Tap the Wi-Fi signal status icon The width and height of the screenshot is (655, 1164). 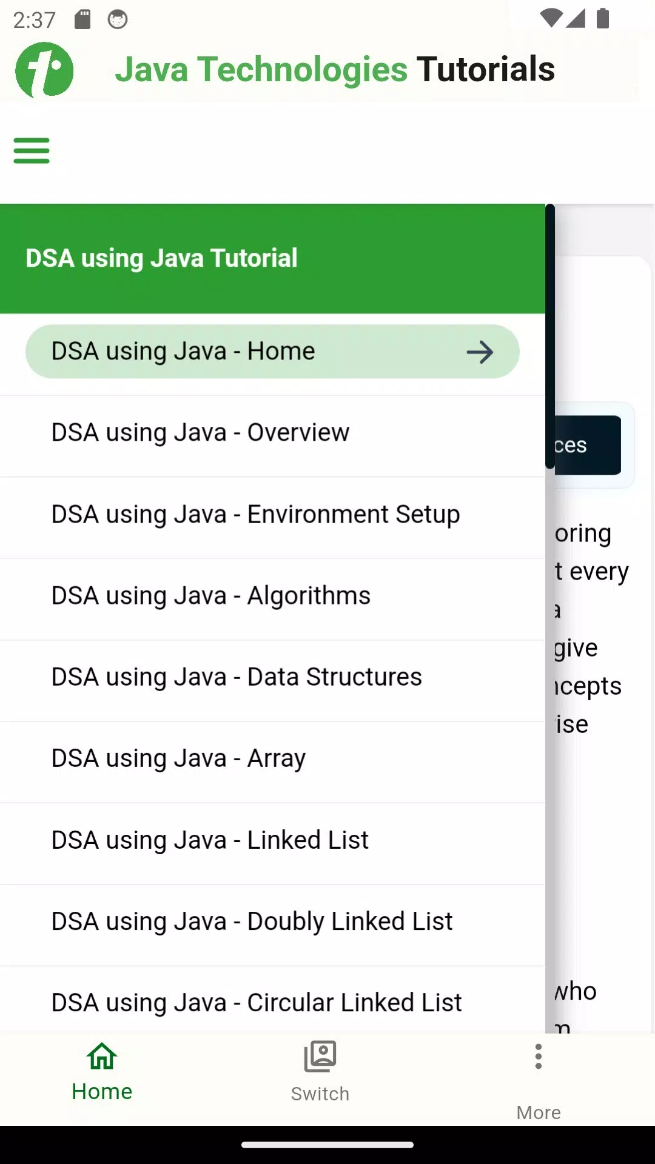pyautogui.click(x=551, y=18)
